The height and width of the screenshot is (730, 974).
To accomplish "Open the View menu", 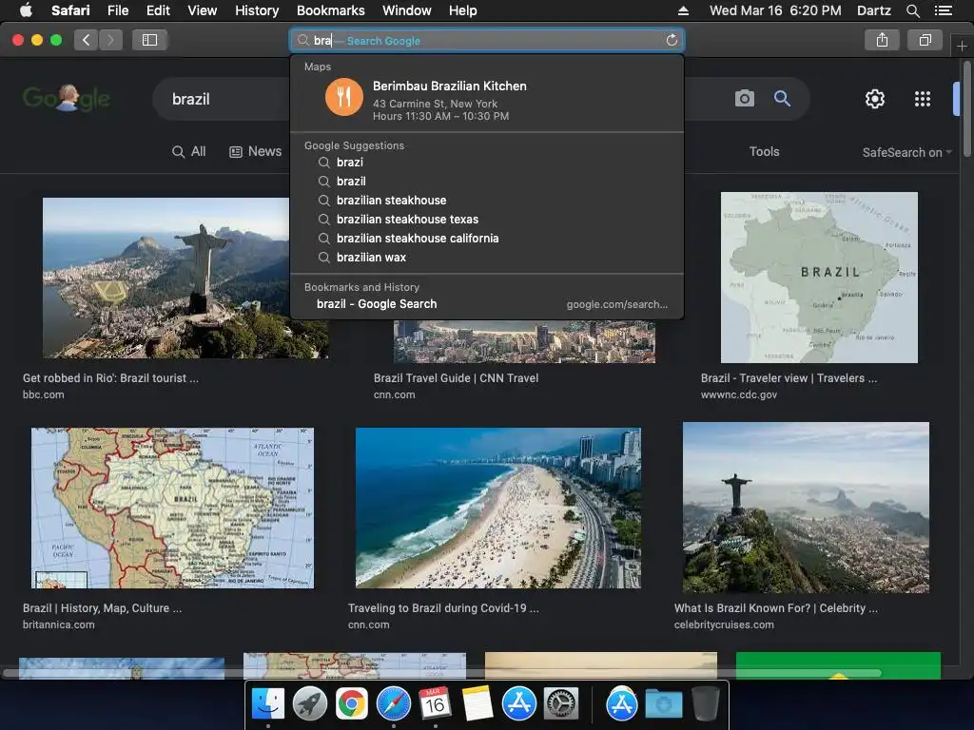I will (202, 10).
